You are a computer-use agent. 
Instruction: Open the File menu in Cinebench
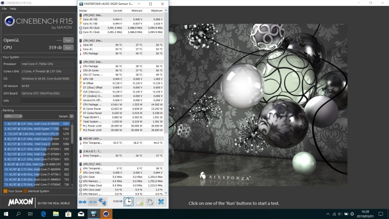[4, 9]
